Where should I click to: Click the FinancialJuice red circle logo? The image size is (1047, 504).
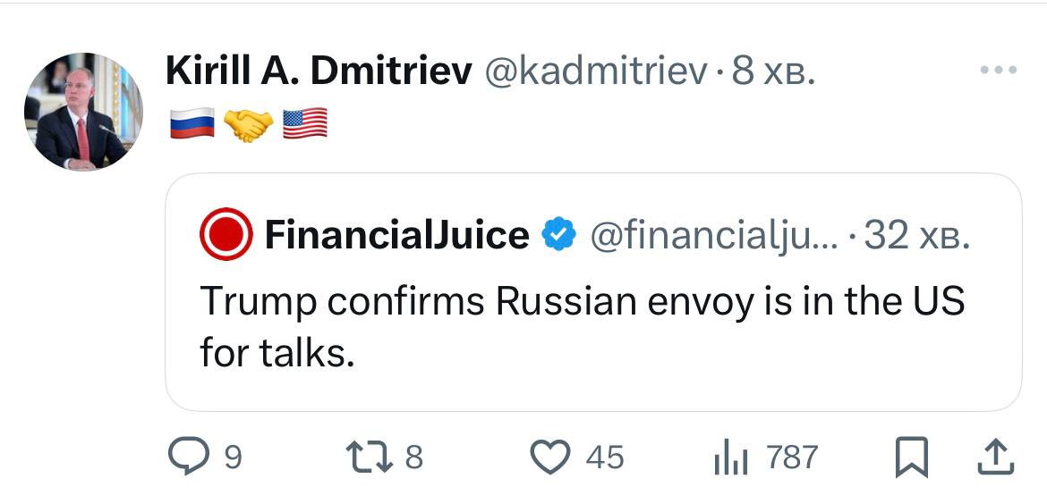(226, 234)
